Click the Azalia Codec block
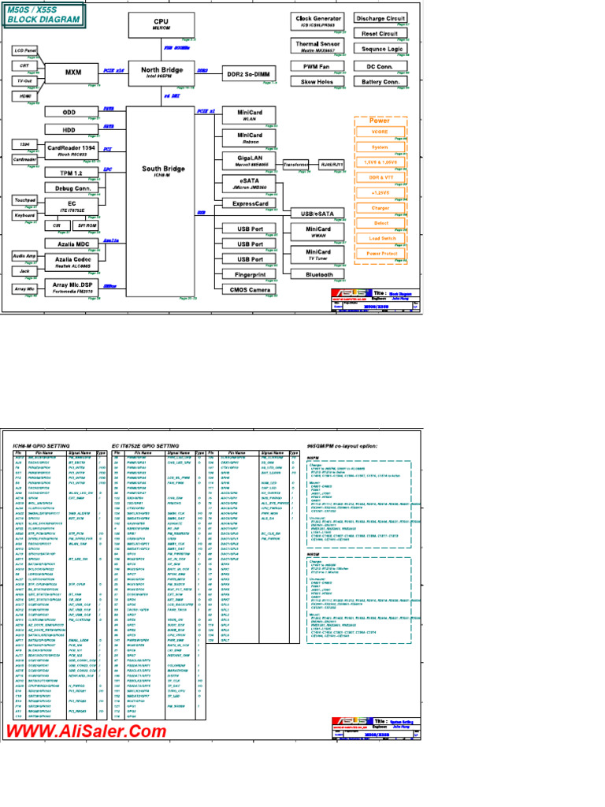This screenshot has width=605, height=807. click(x=72, y=262)
